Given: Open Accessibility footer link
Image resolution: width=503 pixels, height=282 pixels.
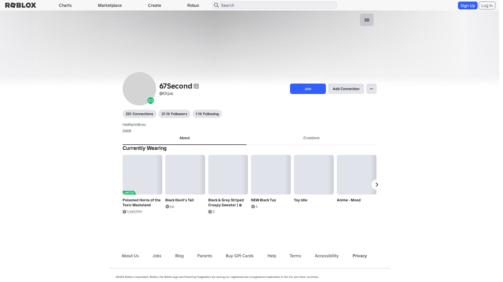Looking at the screenshot, I should (327, 256).
